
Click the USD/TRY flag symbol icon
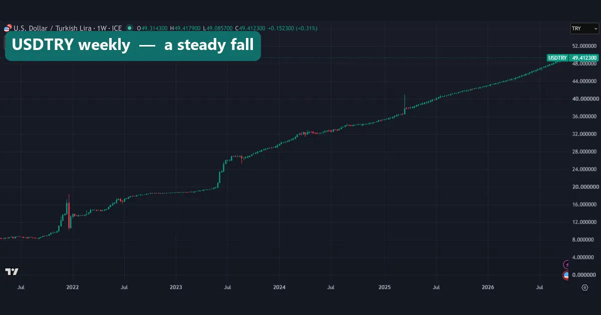click(8, 28)
